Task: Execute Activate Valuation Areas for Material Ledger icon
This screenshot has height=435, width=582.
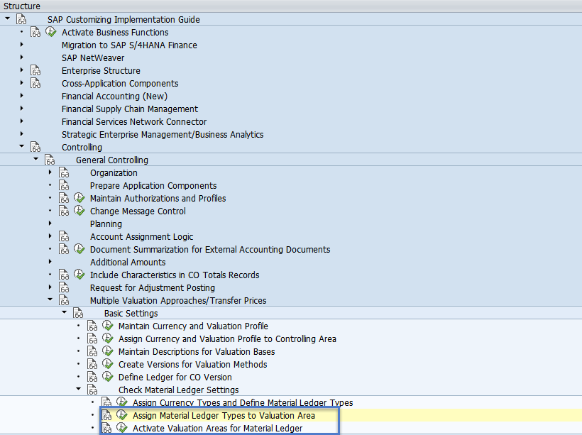Action: click(x=122, y=428)
